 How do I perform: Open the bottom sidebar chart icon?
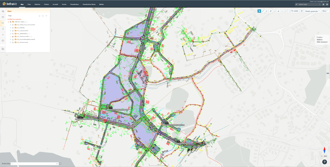tap(3, 49)
